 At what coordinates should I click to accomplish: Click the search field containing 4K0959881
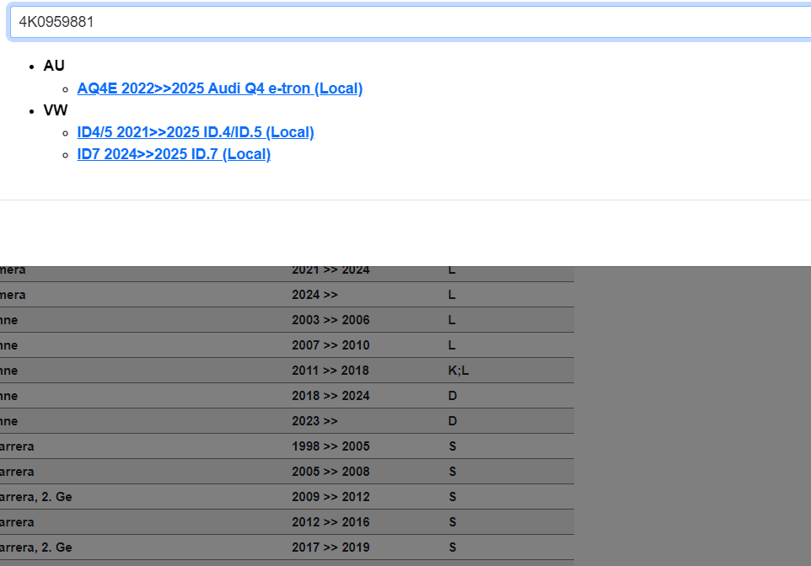[405, 22]
